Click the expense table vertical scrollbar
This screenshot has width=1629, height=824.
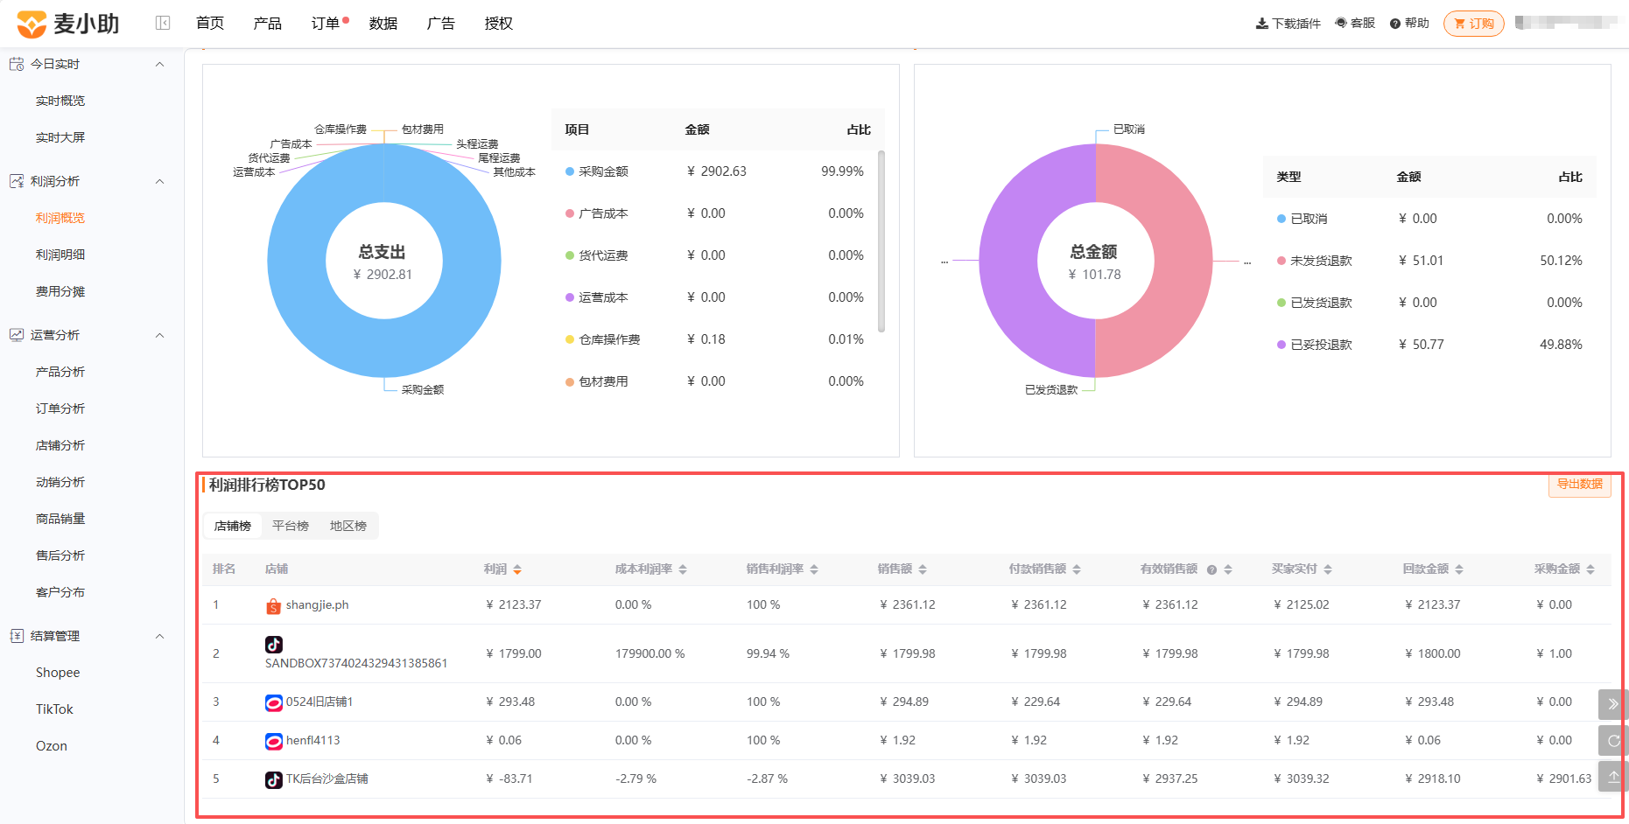pyautogui.click(x=881, y=241)
